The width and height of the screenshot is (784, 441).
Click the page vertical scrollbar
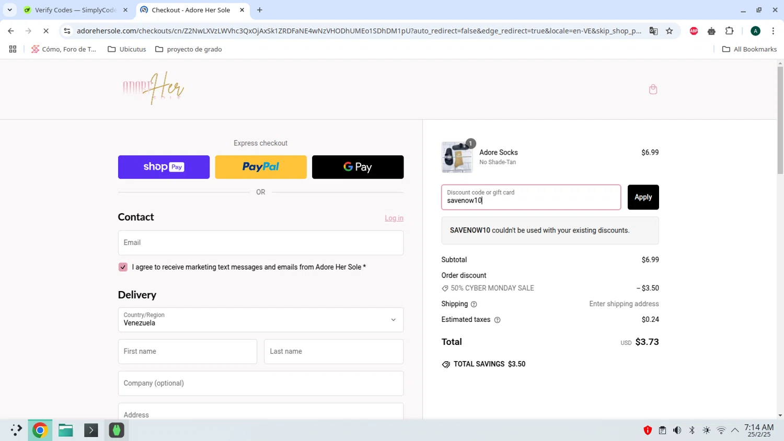(x=780, y=120)
